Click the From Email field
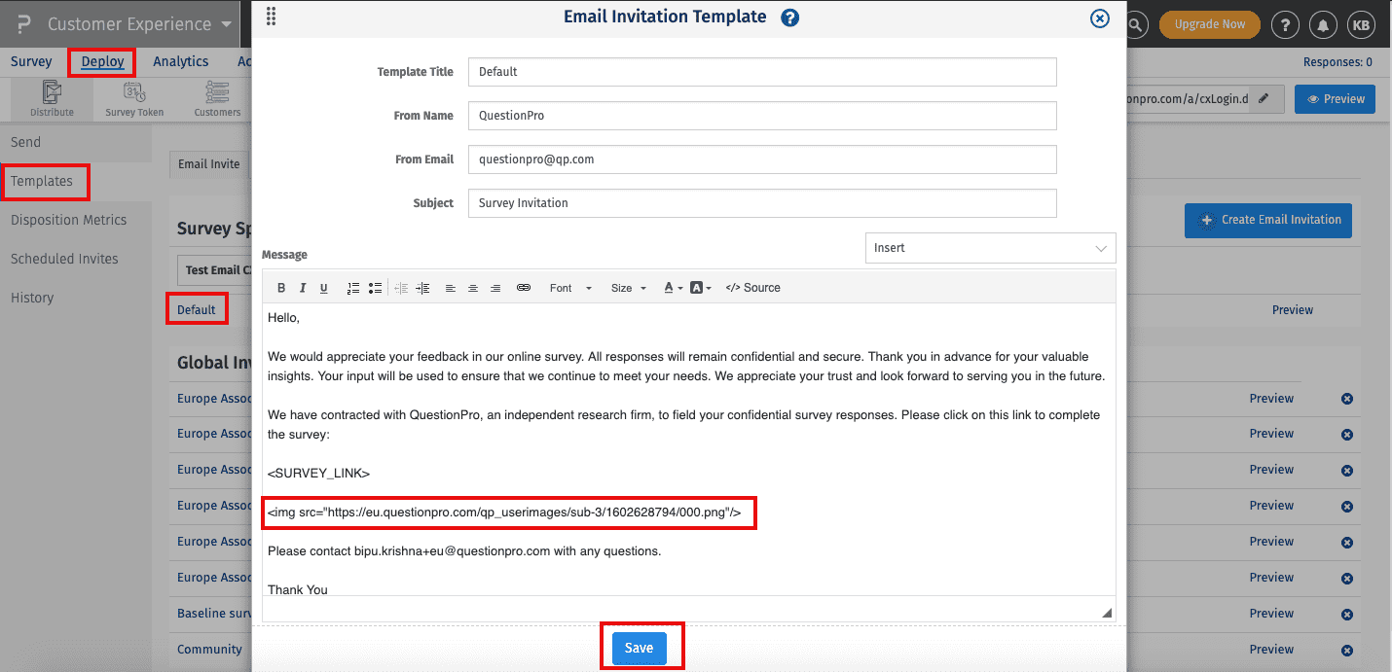This screenshot has width=1392, height=672. click(x=762, y=159)
